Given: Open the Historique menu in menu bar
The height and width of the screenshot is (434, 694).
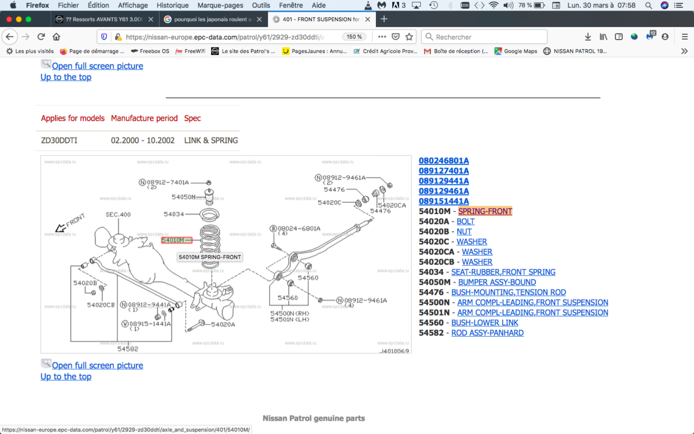Looking at the screenshot, I should (x=172, y=5).
